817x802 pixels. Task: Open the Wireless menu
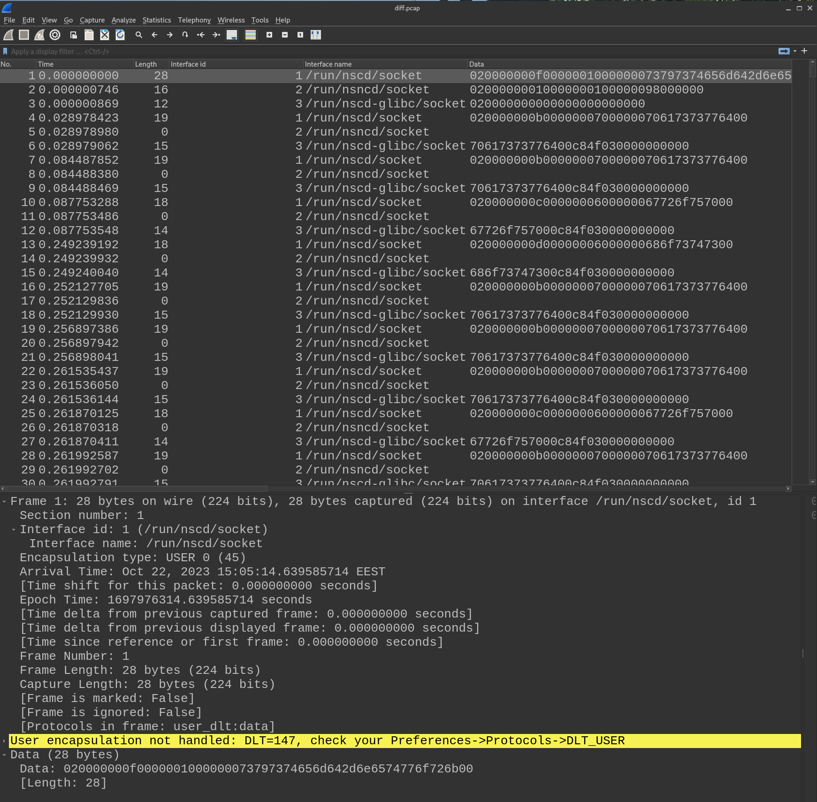click(231, 20)
